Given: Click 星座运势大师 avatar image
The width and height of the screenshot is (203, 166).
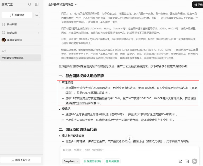Looking at the screenshot, I should (4, 40).
